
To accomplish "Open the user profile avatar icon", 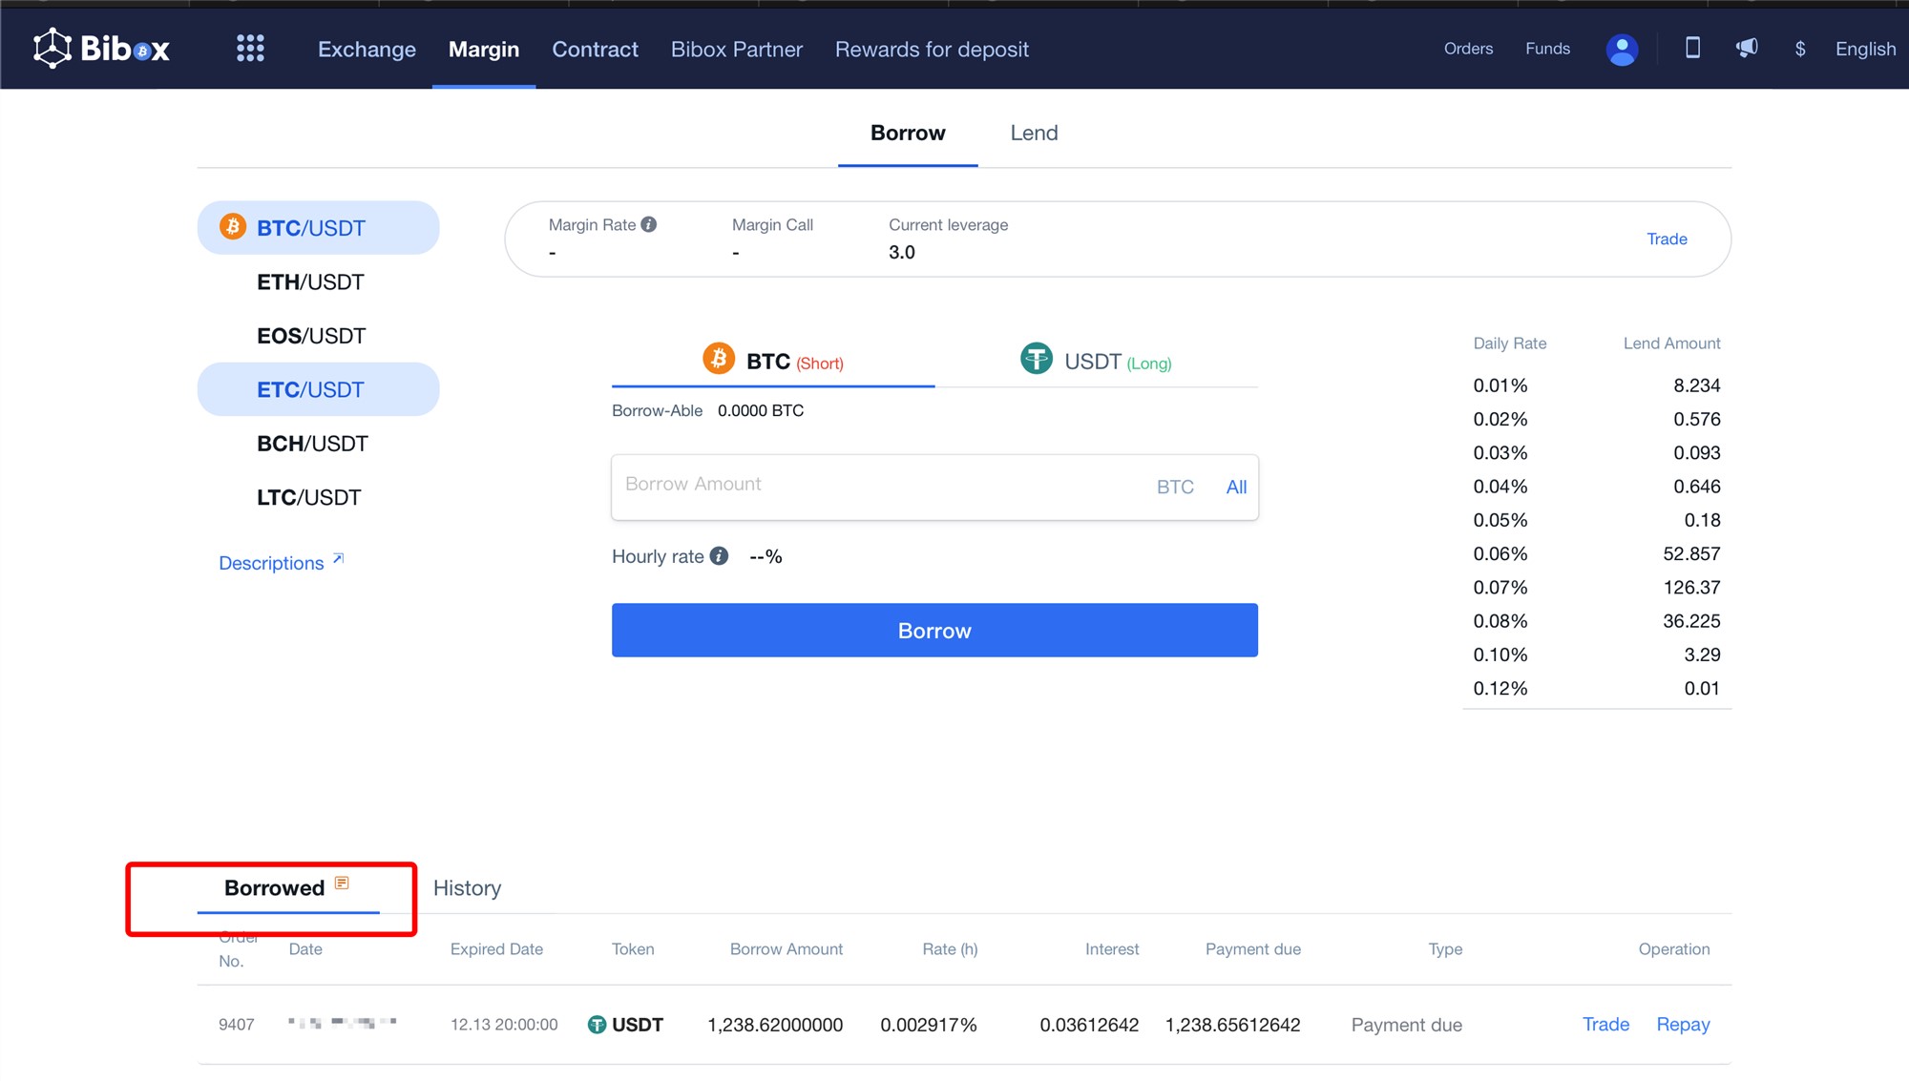I will [x=1622, y=50].
